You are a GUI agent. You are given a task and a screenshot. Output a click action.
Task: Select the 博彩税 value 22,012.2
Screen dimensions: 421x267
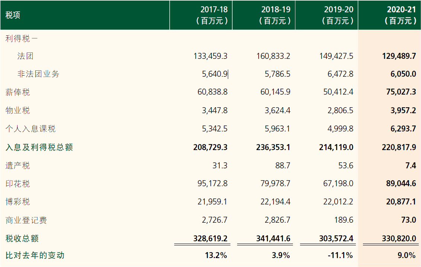[x=338, y=202]
